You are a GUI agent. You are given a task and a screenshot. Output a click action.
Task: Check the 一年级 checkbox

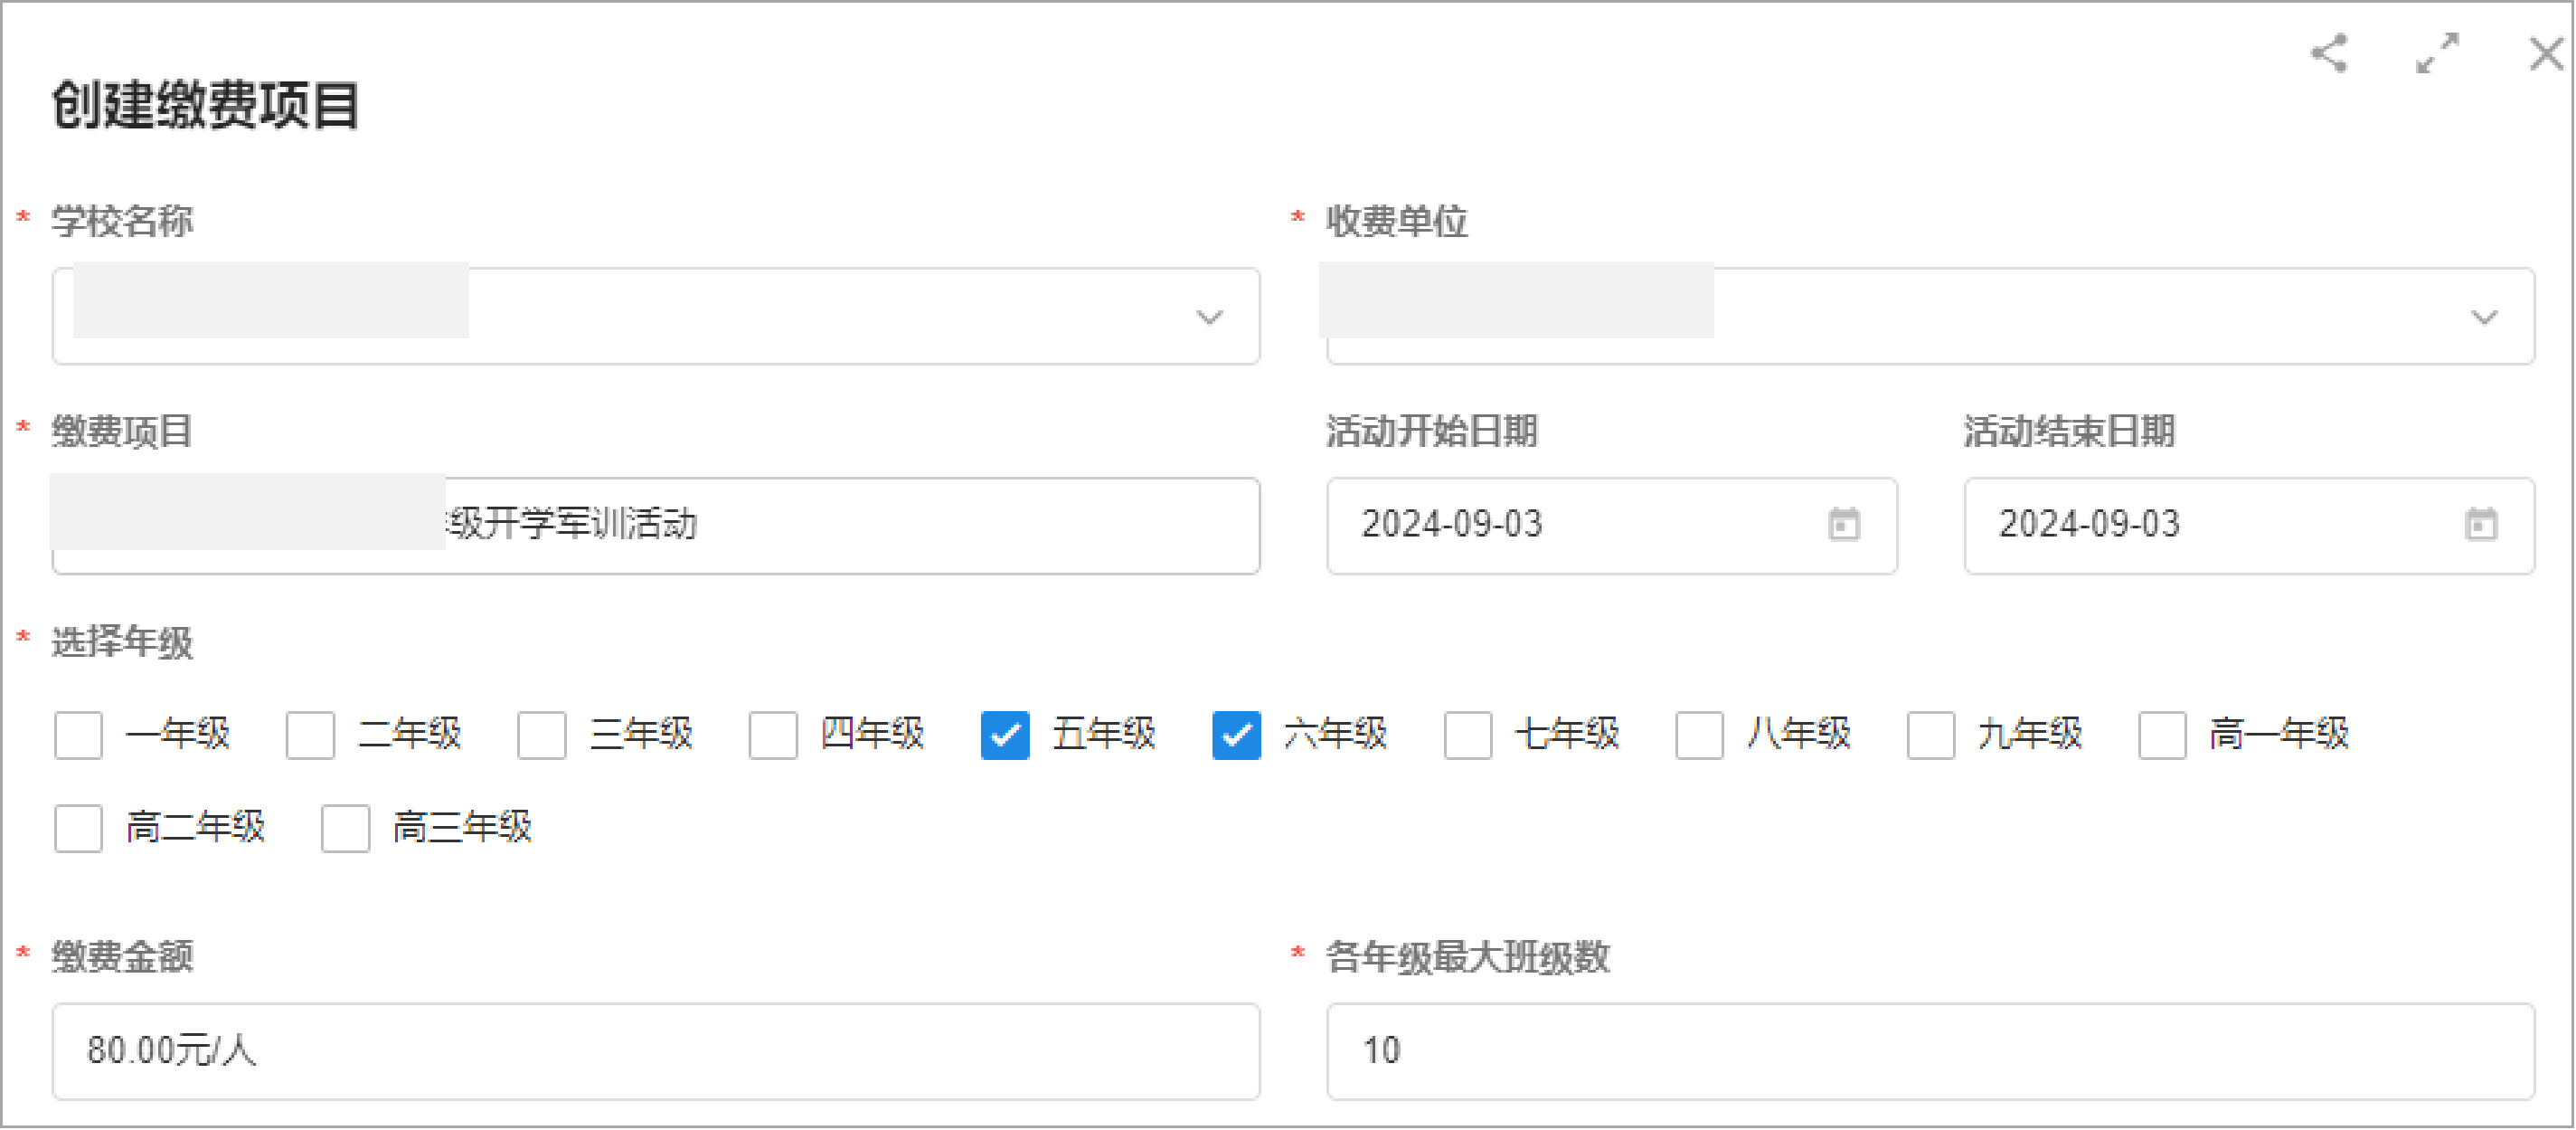point(78,736)
